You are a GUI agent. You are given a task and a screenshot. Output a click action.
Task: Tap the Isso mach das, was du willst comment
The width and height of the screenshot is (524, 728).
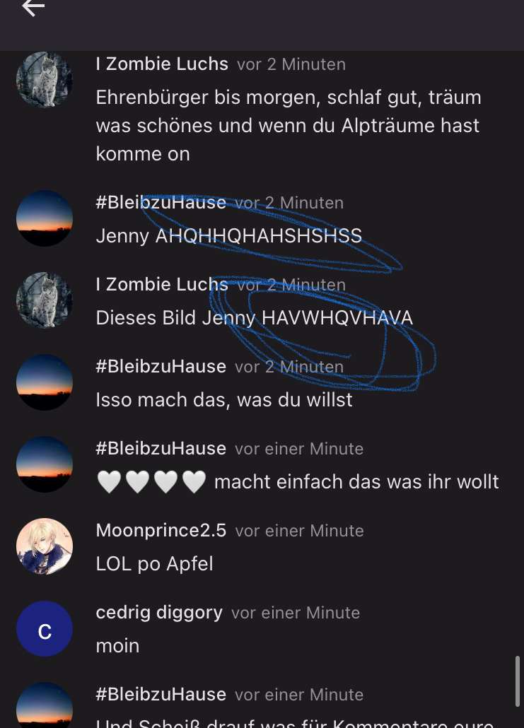click(224, 400)
